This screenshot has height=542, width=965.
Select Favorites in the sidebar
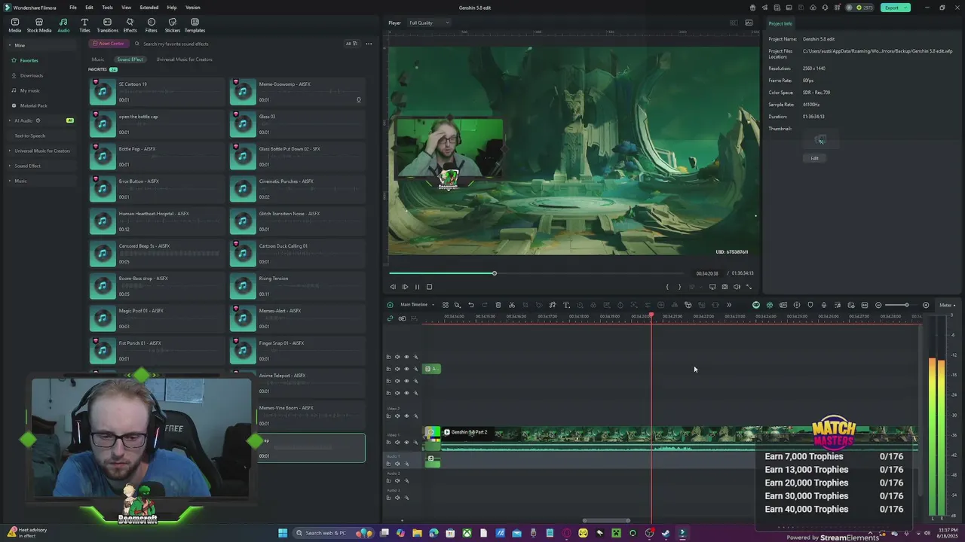[29, 60]
